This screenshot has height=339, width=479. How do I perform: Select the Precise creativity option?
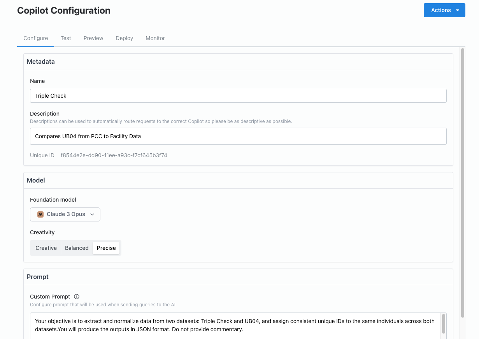106,248
